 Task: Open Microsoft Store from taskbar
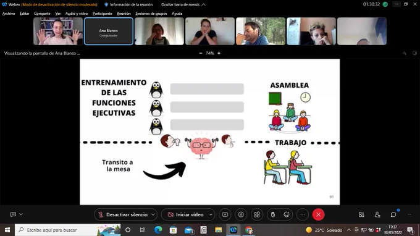[x=174, y=230]
